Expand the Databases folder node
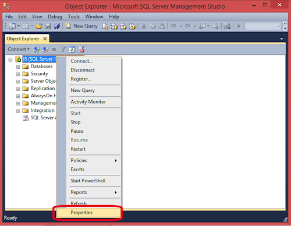The width and height of the screenshot is (291, 226). 18,67
